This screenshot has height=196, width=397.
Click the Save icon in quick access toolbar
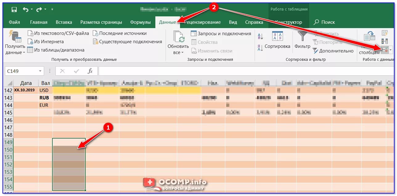14,10
